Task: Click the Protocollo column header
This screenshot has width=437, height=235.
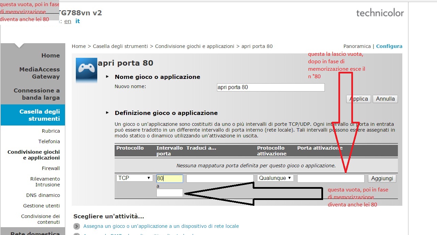Action: 130,148
